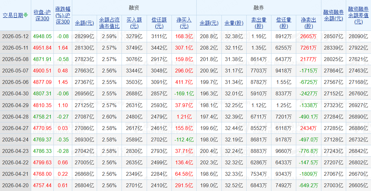This screenshot has width=371, height=191.
Task: Click the 涨跌幅(%)-沪深300 header link
Action: [63, 15]
